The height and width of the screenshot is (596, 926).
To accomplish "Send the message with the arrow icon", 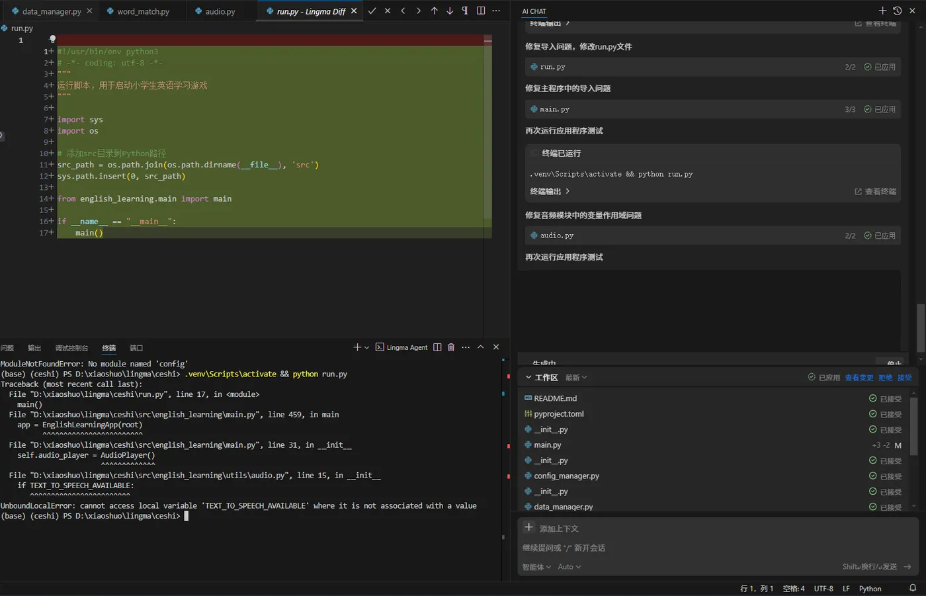I will click(907, 567).
